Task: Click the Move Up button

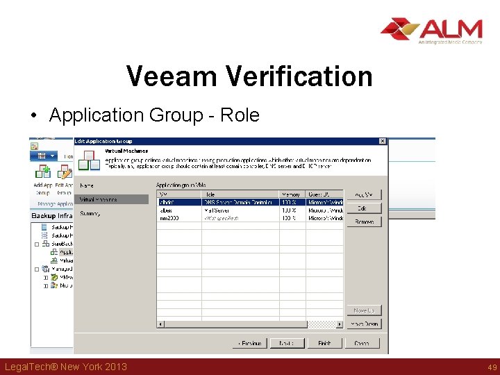Action: click(x=364, y=310)
